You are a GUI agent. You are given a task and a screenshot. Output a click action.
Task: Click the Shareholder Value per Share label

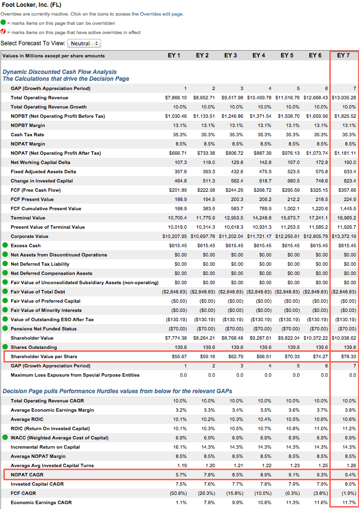44,356
